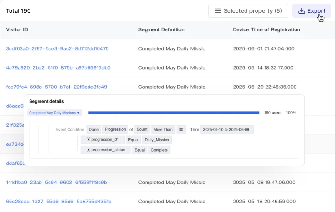335x212 pixels.
Task: Click the More Than operator chip
Action: (x=163, y=130)
